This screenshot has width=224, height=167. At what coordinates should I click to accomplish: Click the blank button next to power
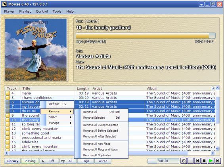[191, 161]
